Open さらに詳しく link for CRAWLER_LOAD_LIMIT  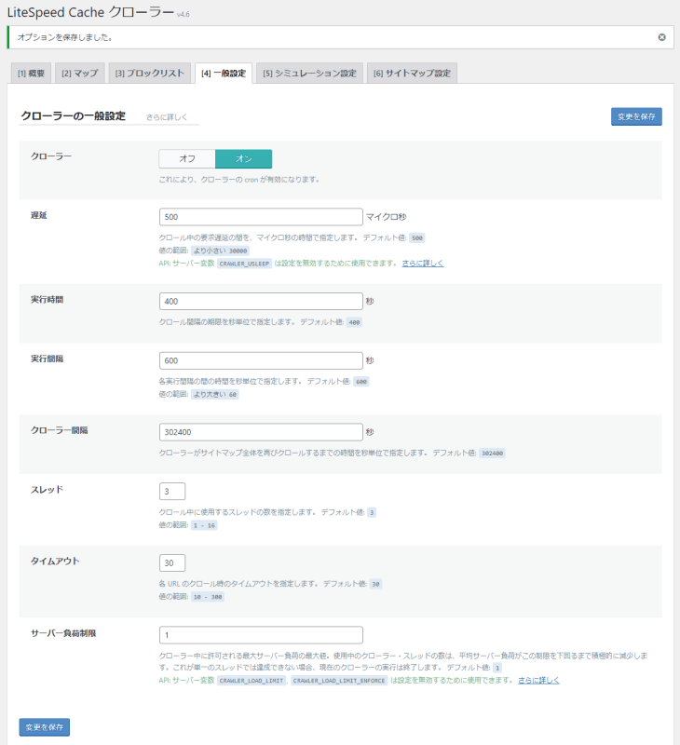(x=538, y=681)
